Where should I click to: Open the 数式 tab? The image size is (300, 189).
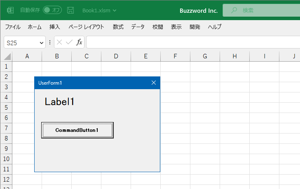pos(118,27)
